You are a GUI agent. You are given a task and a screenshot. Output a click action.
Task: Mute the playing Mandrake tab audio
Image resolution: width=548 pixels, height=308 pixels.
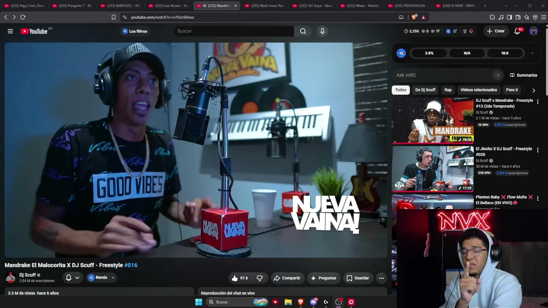[x=204, y=6]
